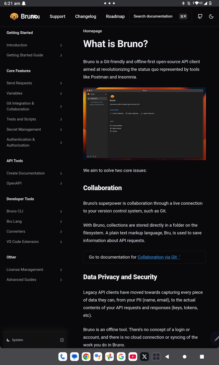Launch YouTube from the dock
219x365 pixels.
coord(133,356)
